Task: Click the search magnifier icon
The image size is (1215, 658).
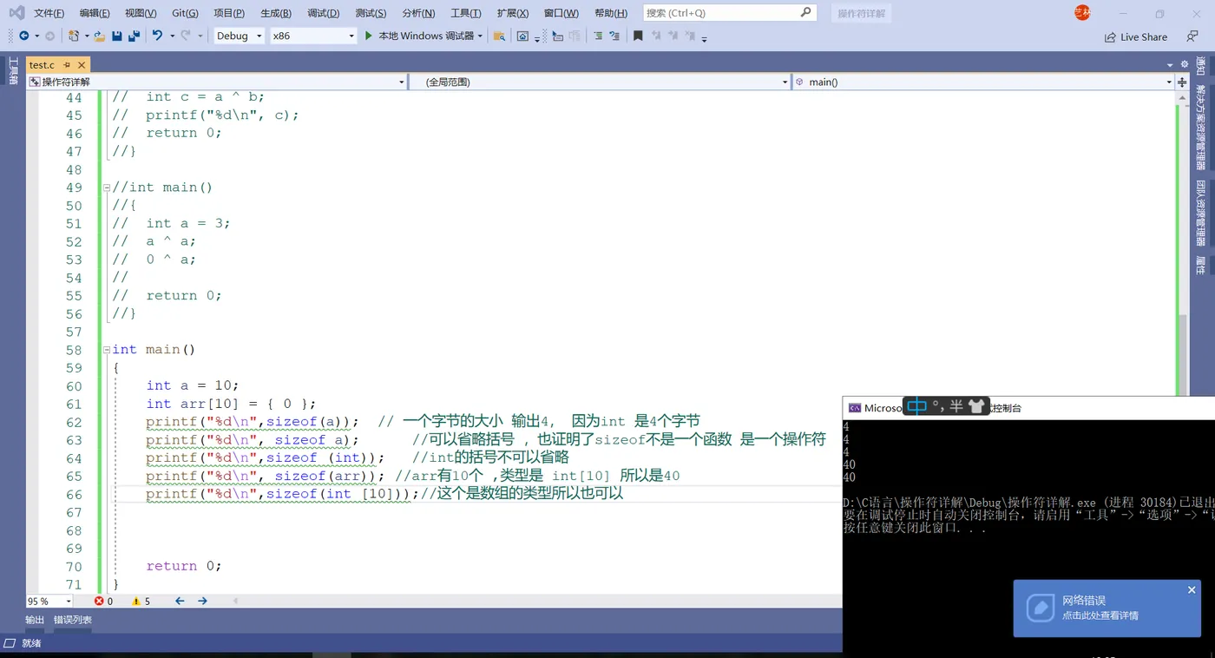Action: (x=805, y=12)
